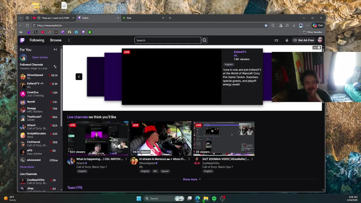Open the Twitch more options three-dot menu

pos(69,40)
